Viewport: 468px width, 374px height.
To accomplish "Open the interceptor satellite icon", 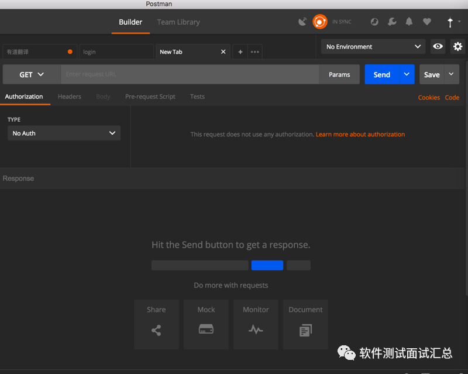I will coord(302,22).
